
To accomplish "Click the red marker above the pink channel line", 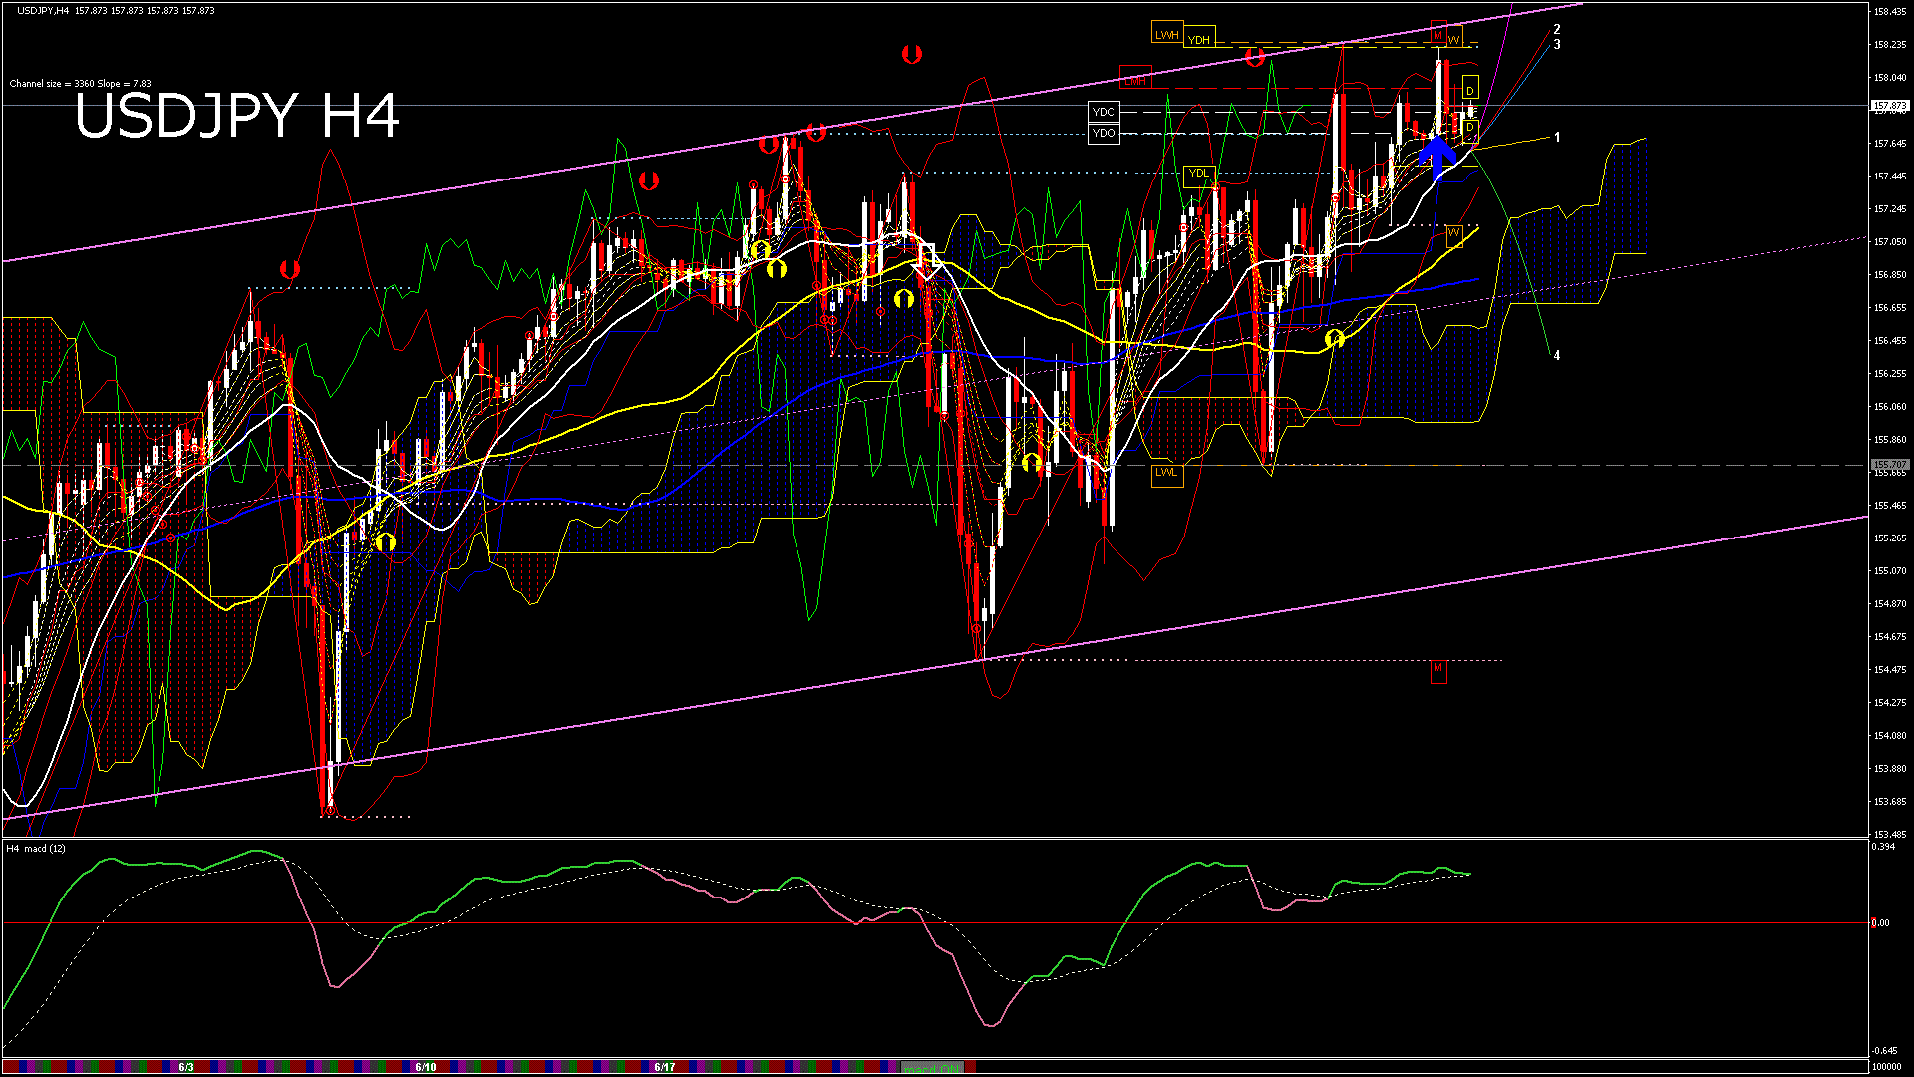I will pyautogui.click(x=911, y=54).
